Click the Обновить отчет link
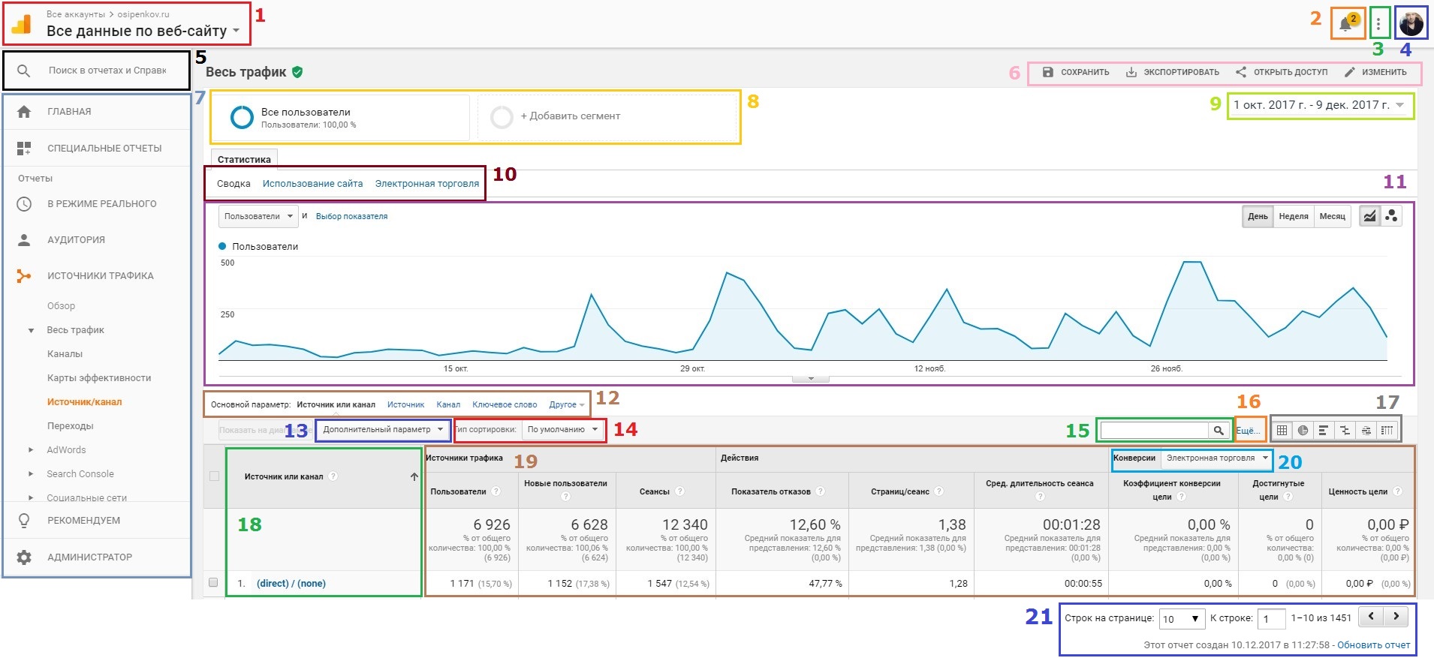Viewport: 1434px width, 658px height. 1373,645
